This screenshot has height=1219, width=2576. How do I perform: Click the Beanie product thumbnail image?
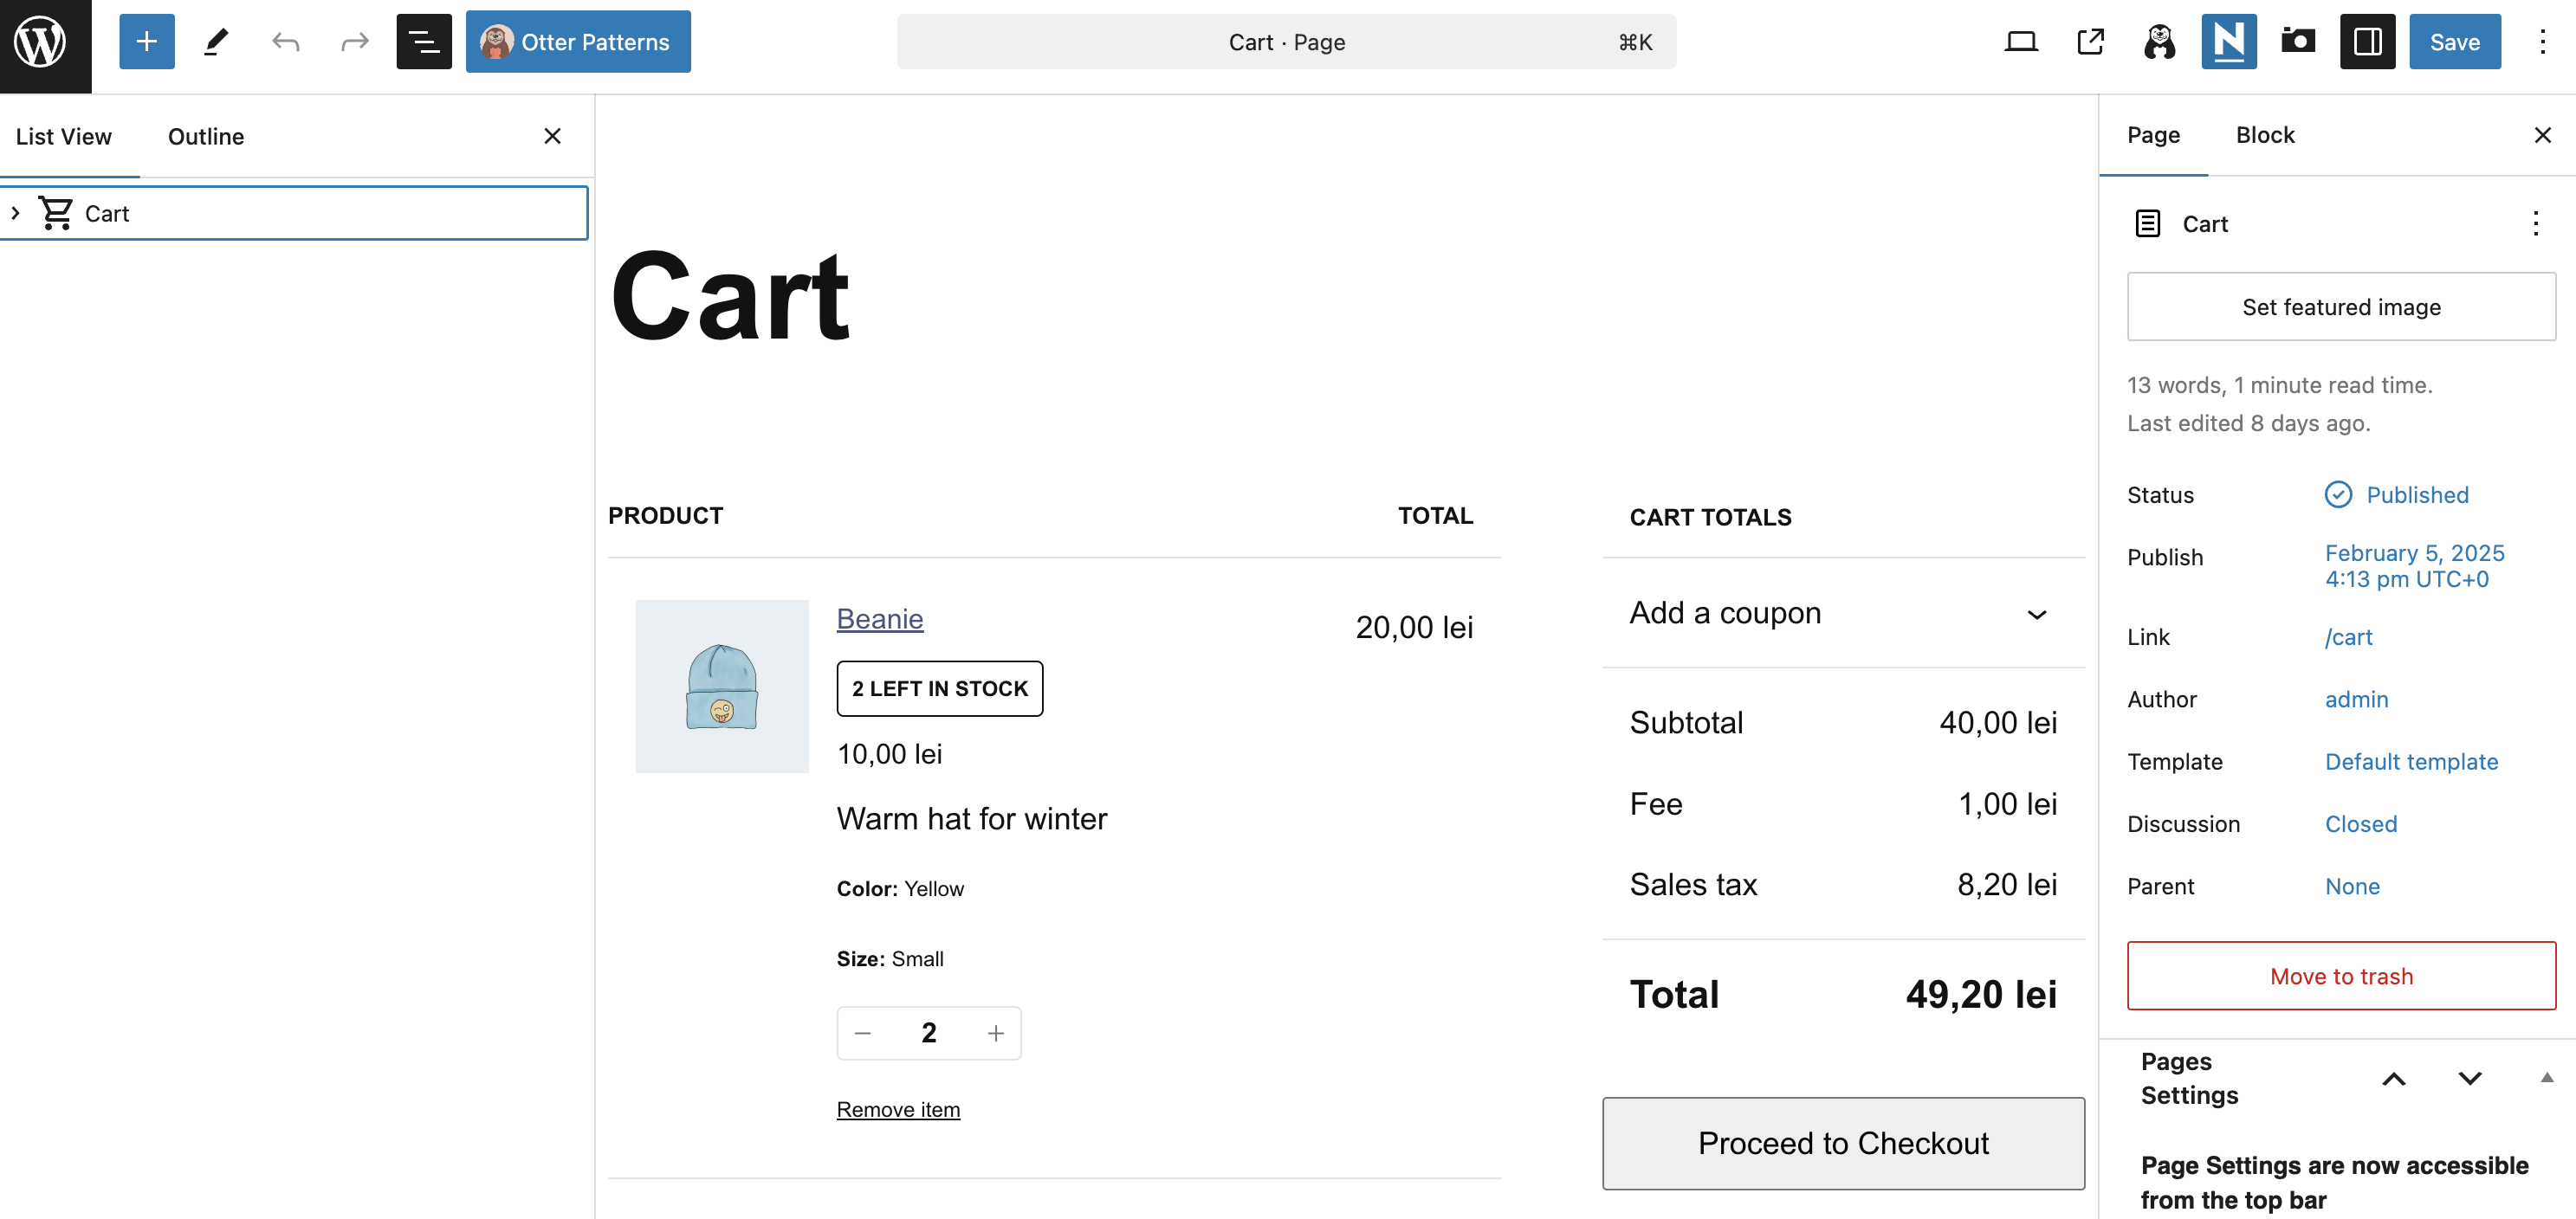pyautogui.click(x=721, y=687)
